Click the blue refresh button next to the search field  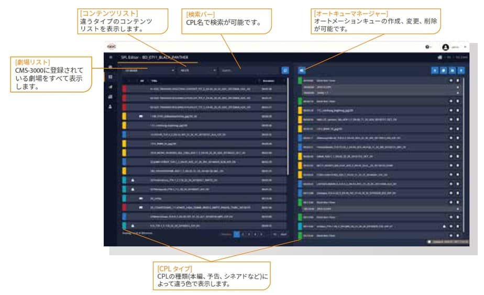[285, 71]
